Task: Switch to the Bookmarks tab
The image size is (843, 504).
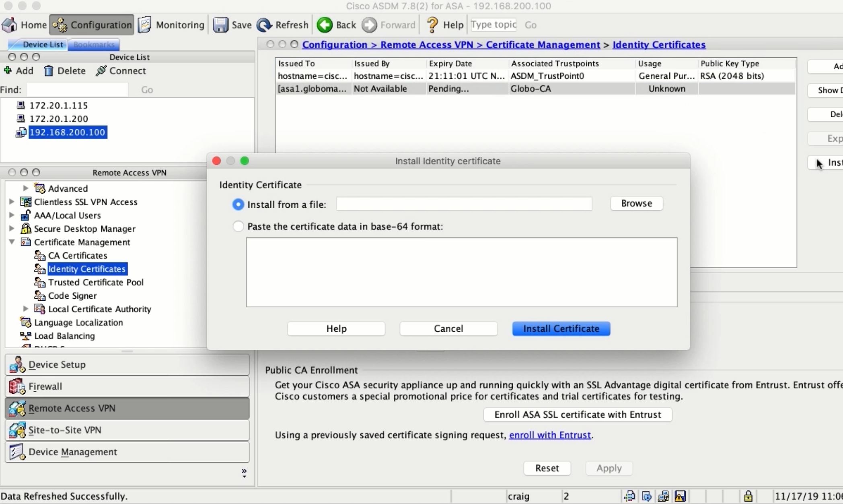Action: tap(94, 44)
